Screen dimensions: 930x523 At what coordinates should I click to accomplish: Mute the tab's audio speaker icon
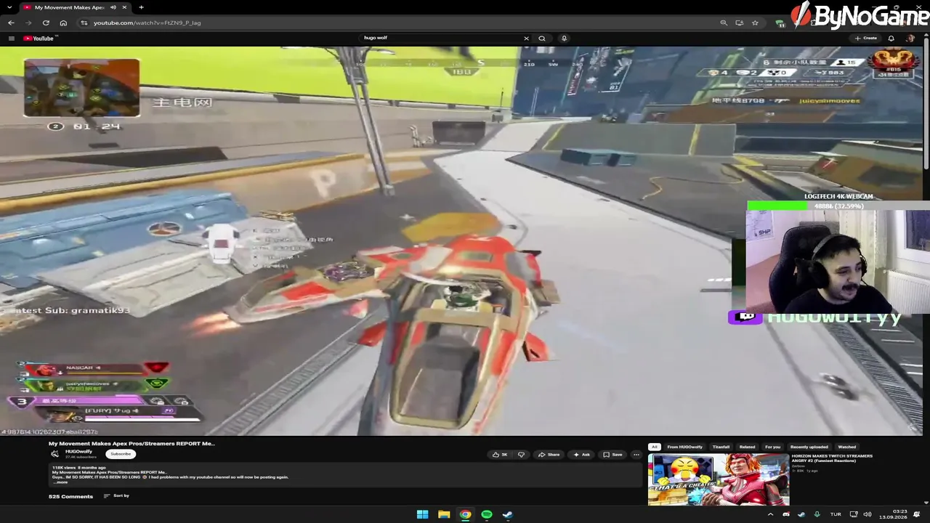pyautogui.click(x=113, y=7)
